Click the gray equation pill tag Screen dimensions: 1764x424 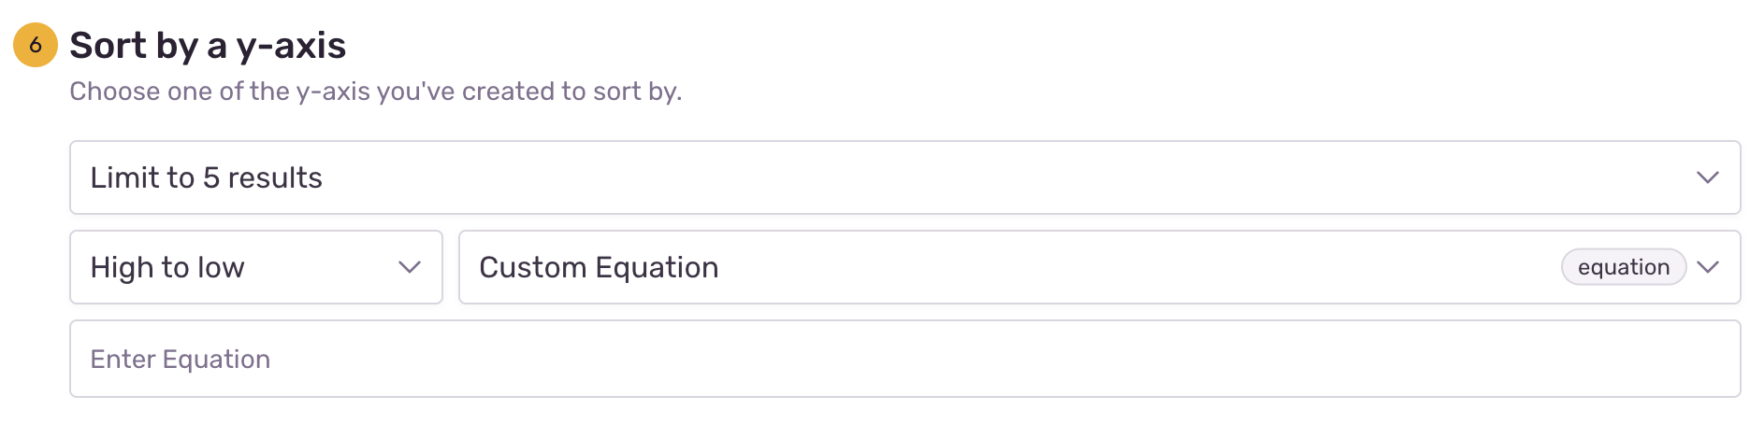[1623, 267]
